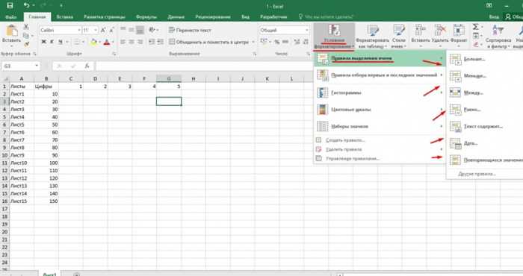Open Гистограммы submenu
Screen dimensions: 523x276
[x=380, y=92]
